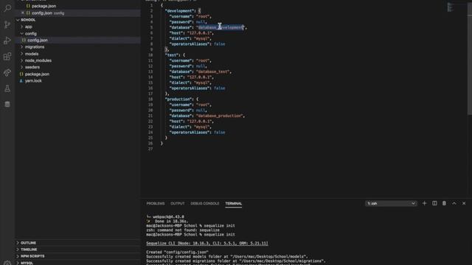Maximize the panel with up chevron
This screenshot has width=472, height=265.
pos(454,203)
